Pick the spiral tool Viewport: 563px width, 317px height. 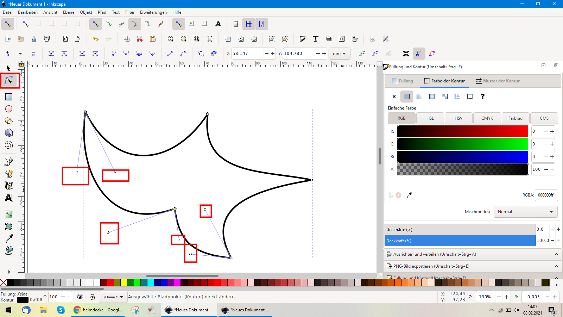(x=9, y=145)
